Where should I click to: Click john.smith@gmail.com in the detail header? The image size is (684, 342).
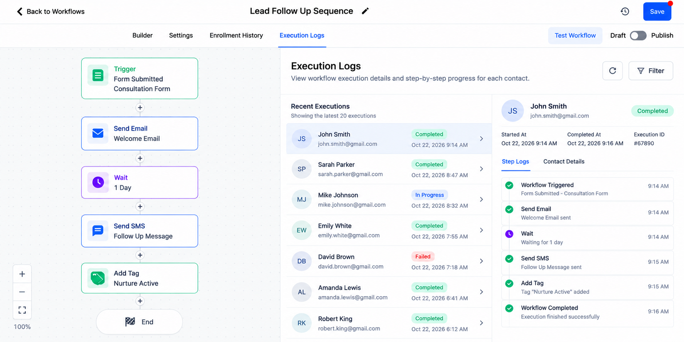(559, 116)
